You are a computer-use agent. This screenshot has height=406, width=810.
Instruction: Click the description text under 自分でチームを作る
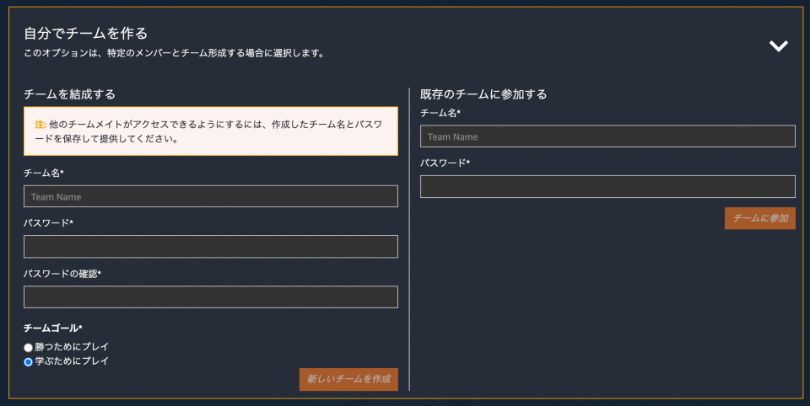pos(174,53)
